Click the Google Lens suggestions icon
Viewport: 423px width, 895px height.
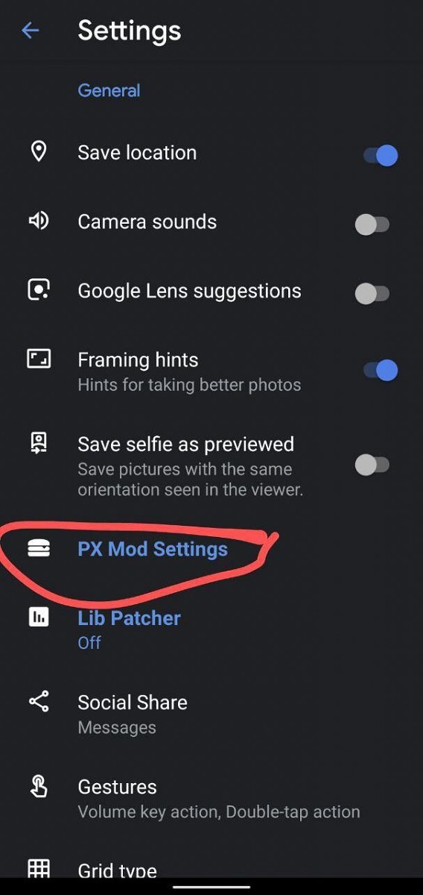(x=39, y=290)
